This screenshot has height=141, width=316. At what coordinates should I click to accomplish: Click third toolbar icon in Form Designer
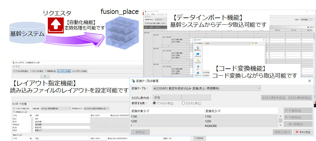pyautogui.click(x=19, y=67)
